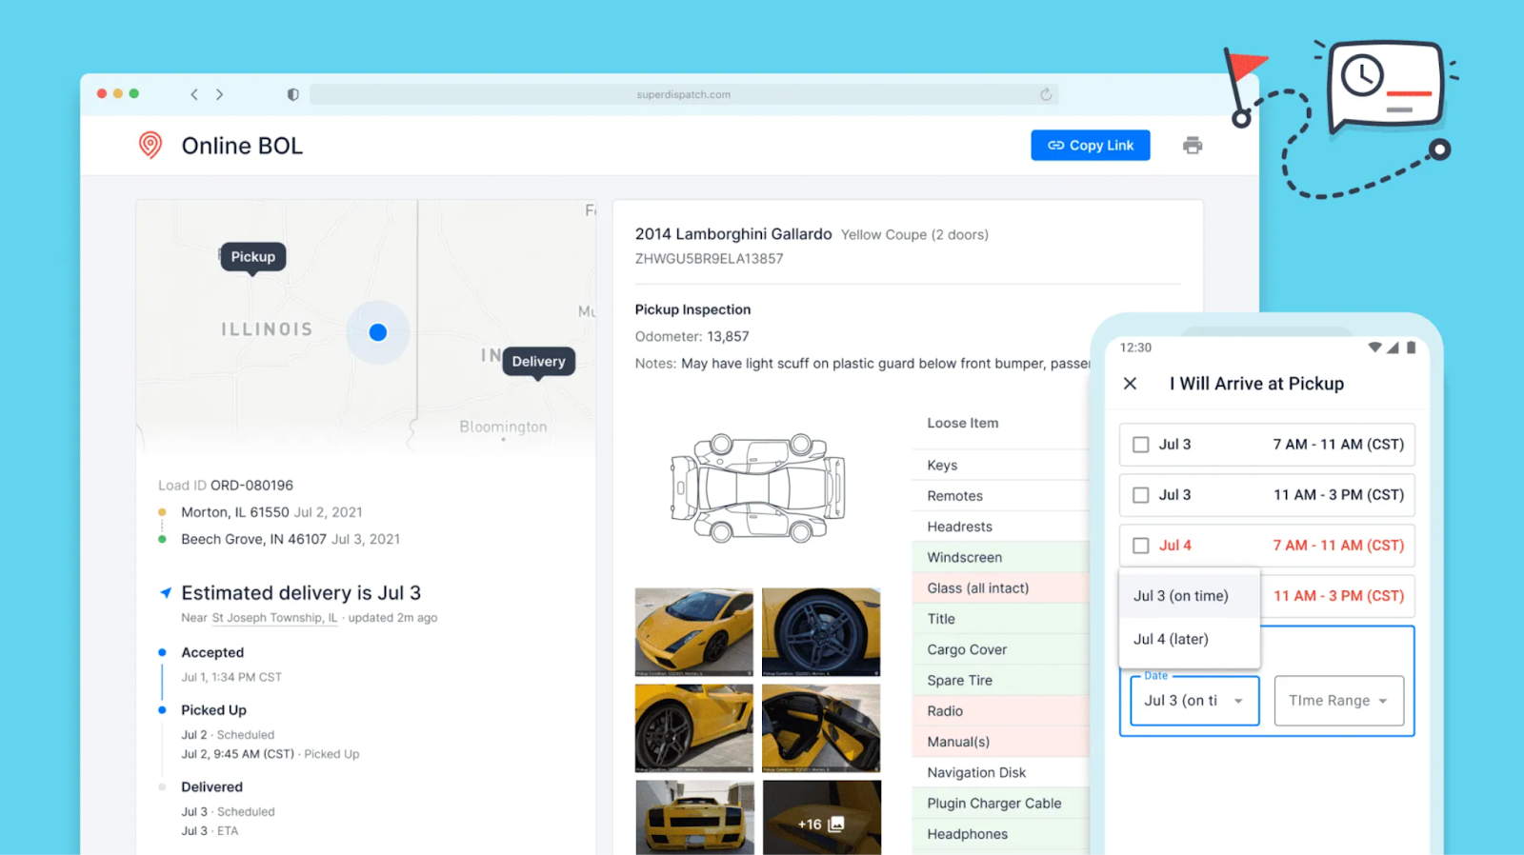Click the Accepted status entry
The image size is (1524, 855).
(212, 652)
